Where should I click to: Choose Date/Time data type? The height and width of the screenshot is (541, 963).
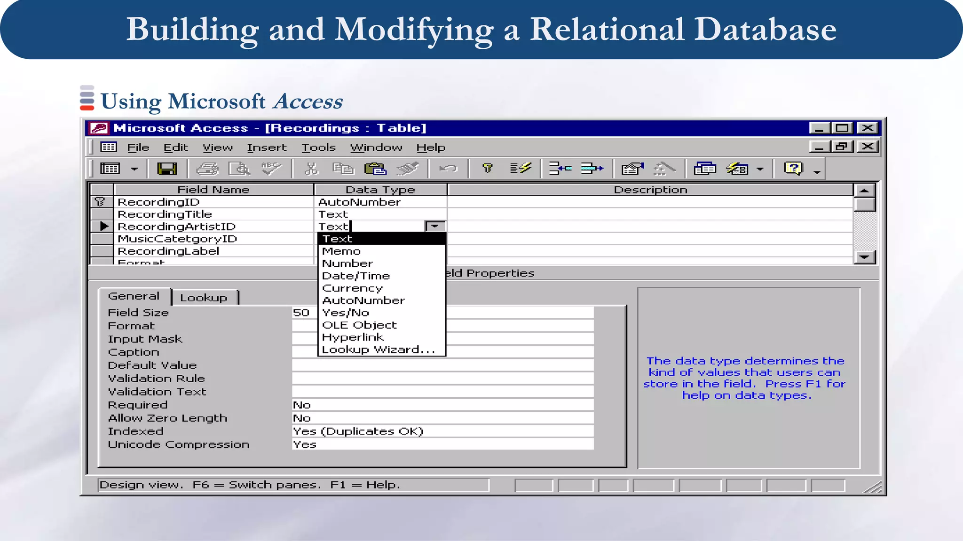click(382, 276)
